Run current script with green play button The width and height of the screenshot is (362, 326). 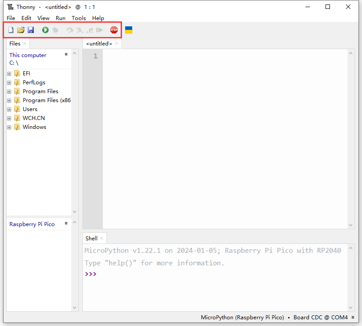(45, 30)
